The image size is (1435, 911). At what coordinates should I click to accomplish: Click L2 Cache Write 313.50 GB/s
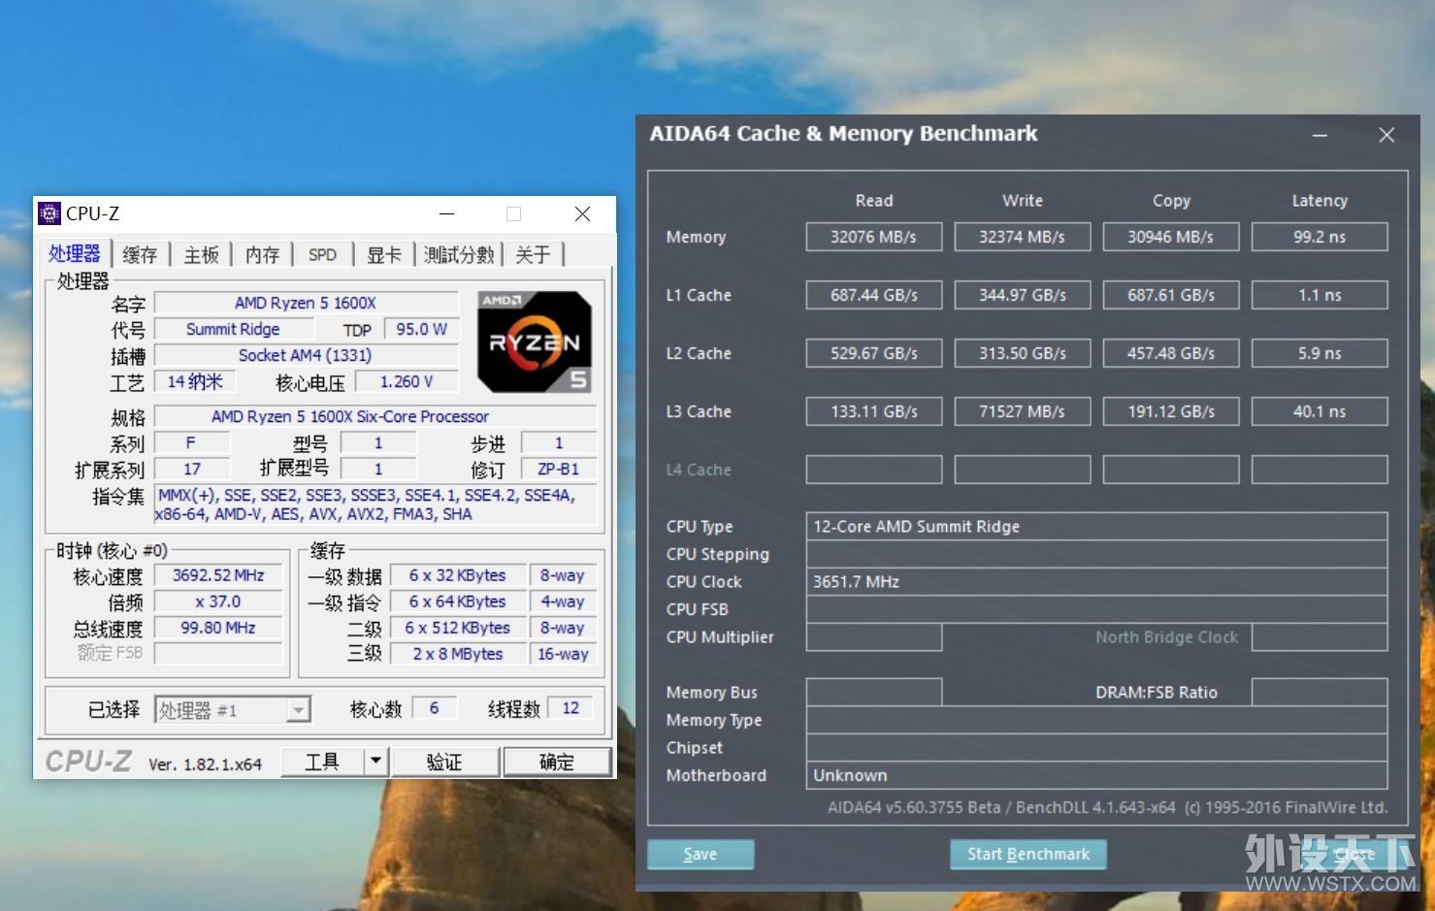click(1022, 353)
